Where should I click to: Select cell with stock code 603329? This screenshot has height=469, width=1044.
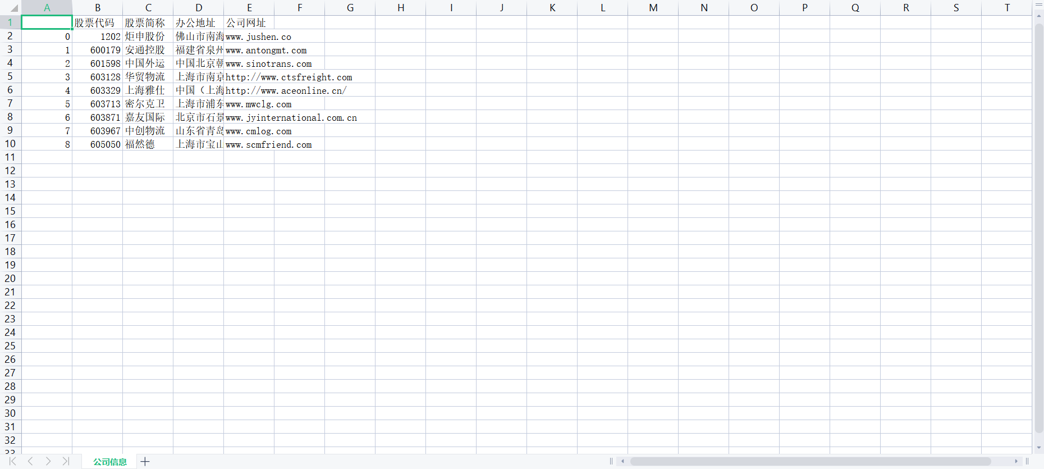tap(98, 90)
